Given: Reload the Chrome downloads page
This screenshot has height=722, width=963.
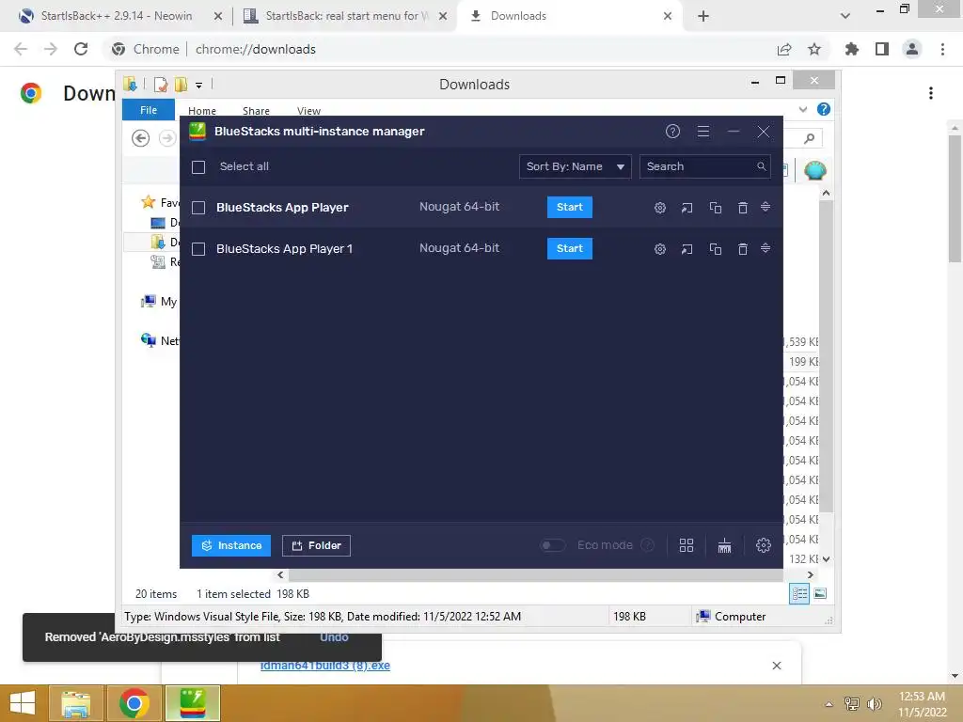Looking at the screenshot, I should pyautogui.click(x=81, y=49).
